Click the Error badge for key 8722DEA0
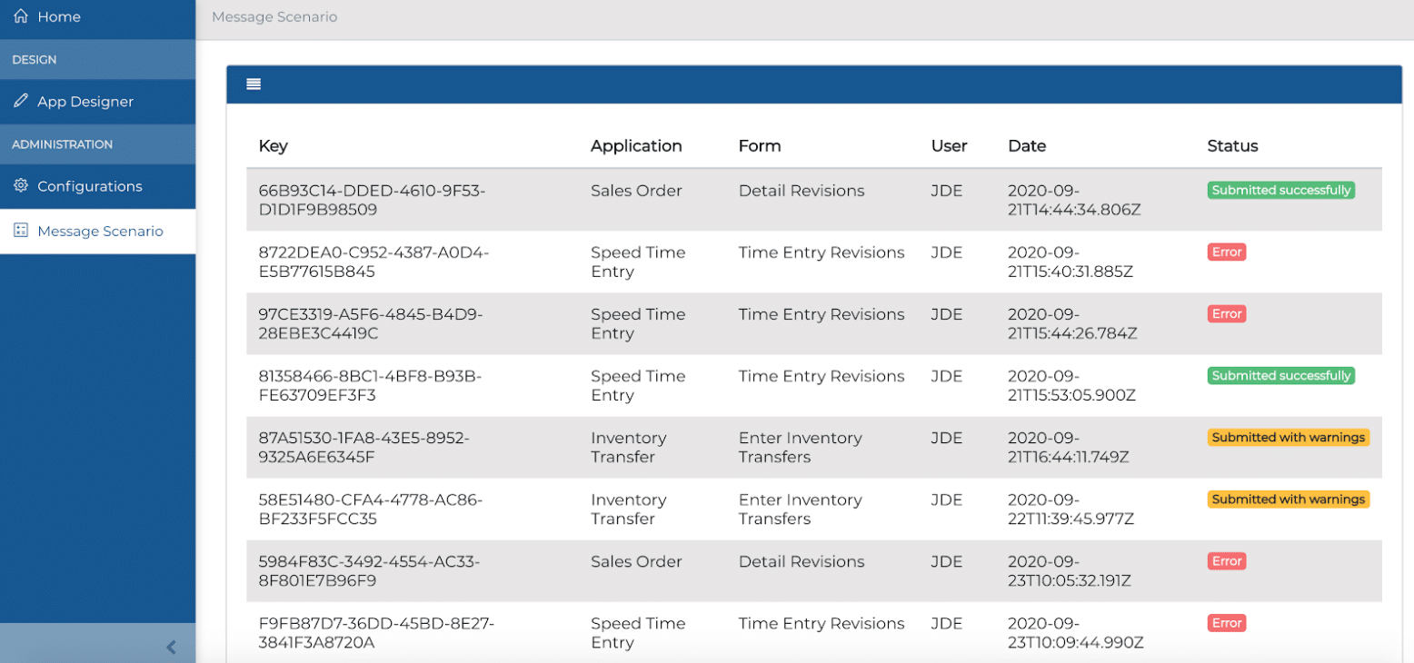Image resolution: width=1414 pixels, height=663 pixels. coord(1226,252)
